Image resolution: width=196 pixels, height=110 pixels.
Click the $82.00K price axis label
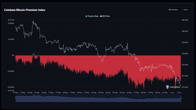[x=185, y=20]
